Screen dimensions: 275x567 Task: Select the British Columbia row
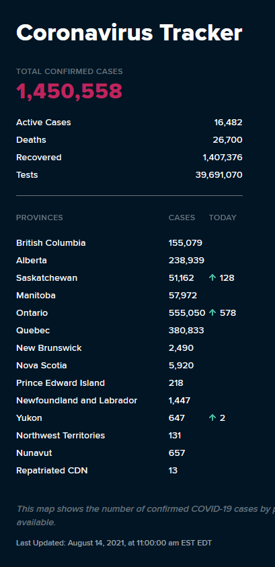click(x=129, y=242)
